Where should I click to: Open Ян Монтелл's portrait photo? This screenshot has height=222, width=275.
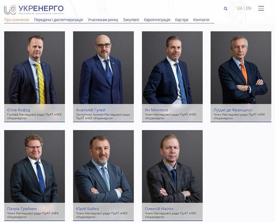[172, 68]
